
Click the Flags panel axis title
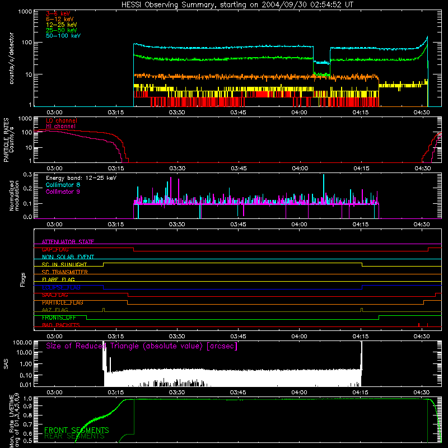point(23,279)
